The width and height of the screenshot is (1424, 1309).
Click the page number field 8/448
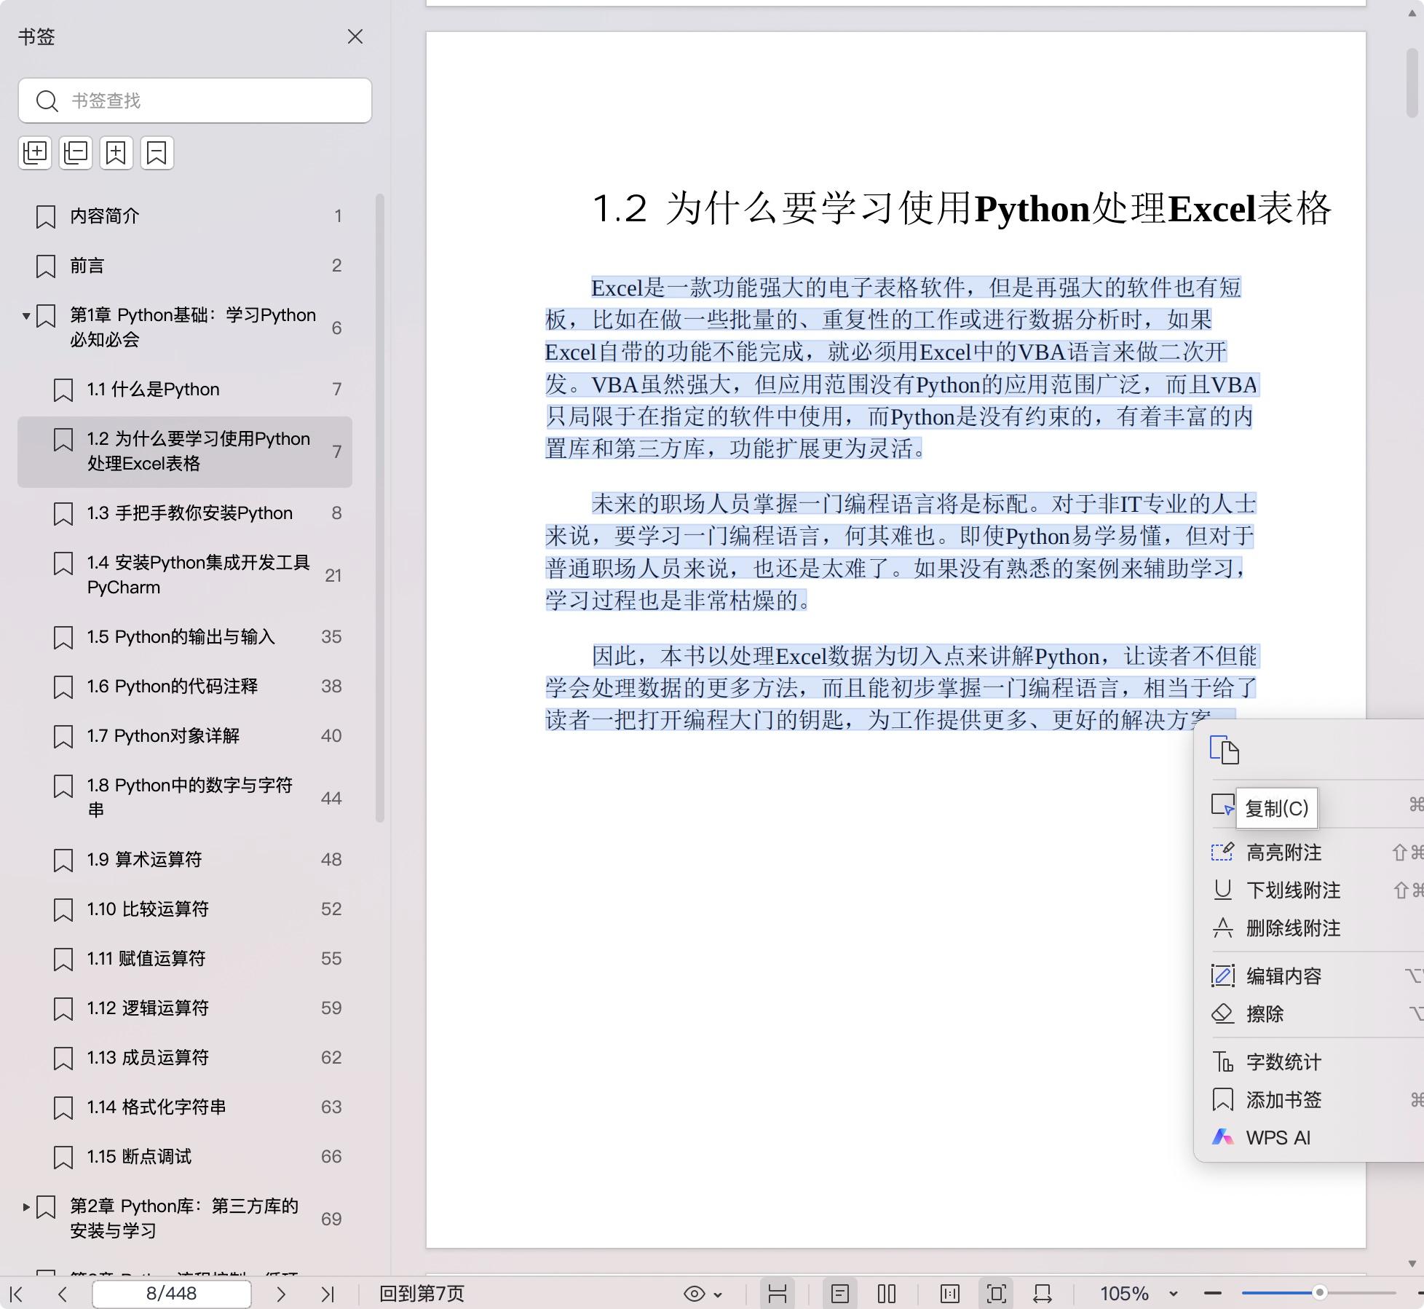tap(172, 1294)
